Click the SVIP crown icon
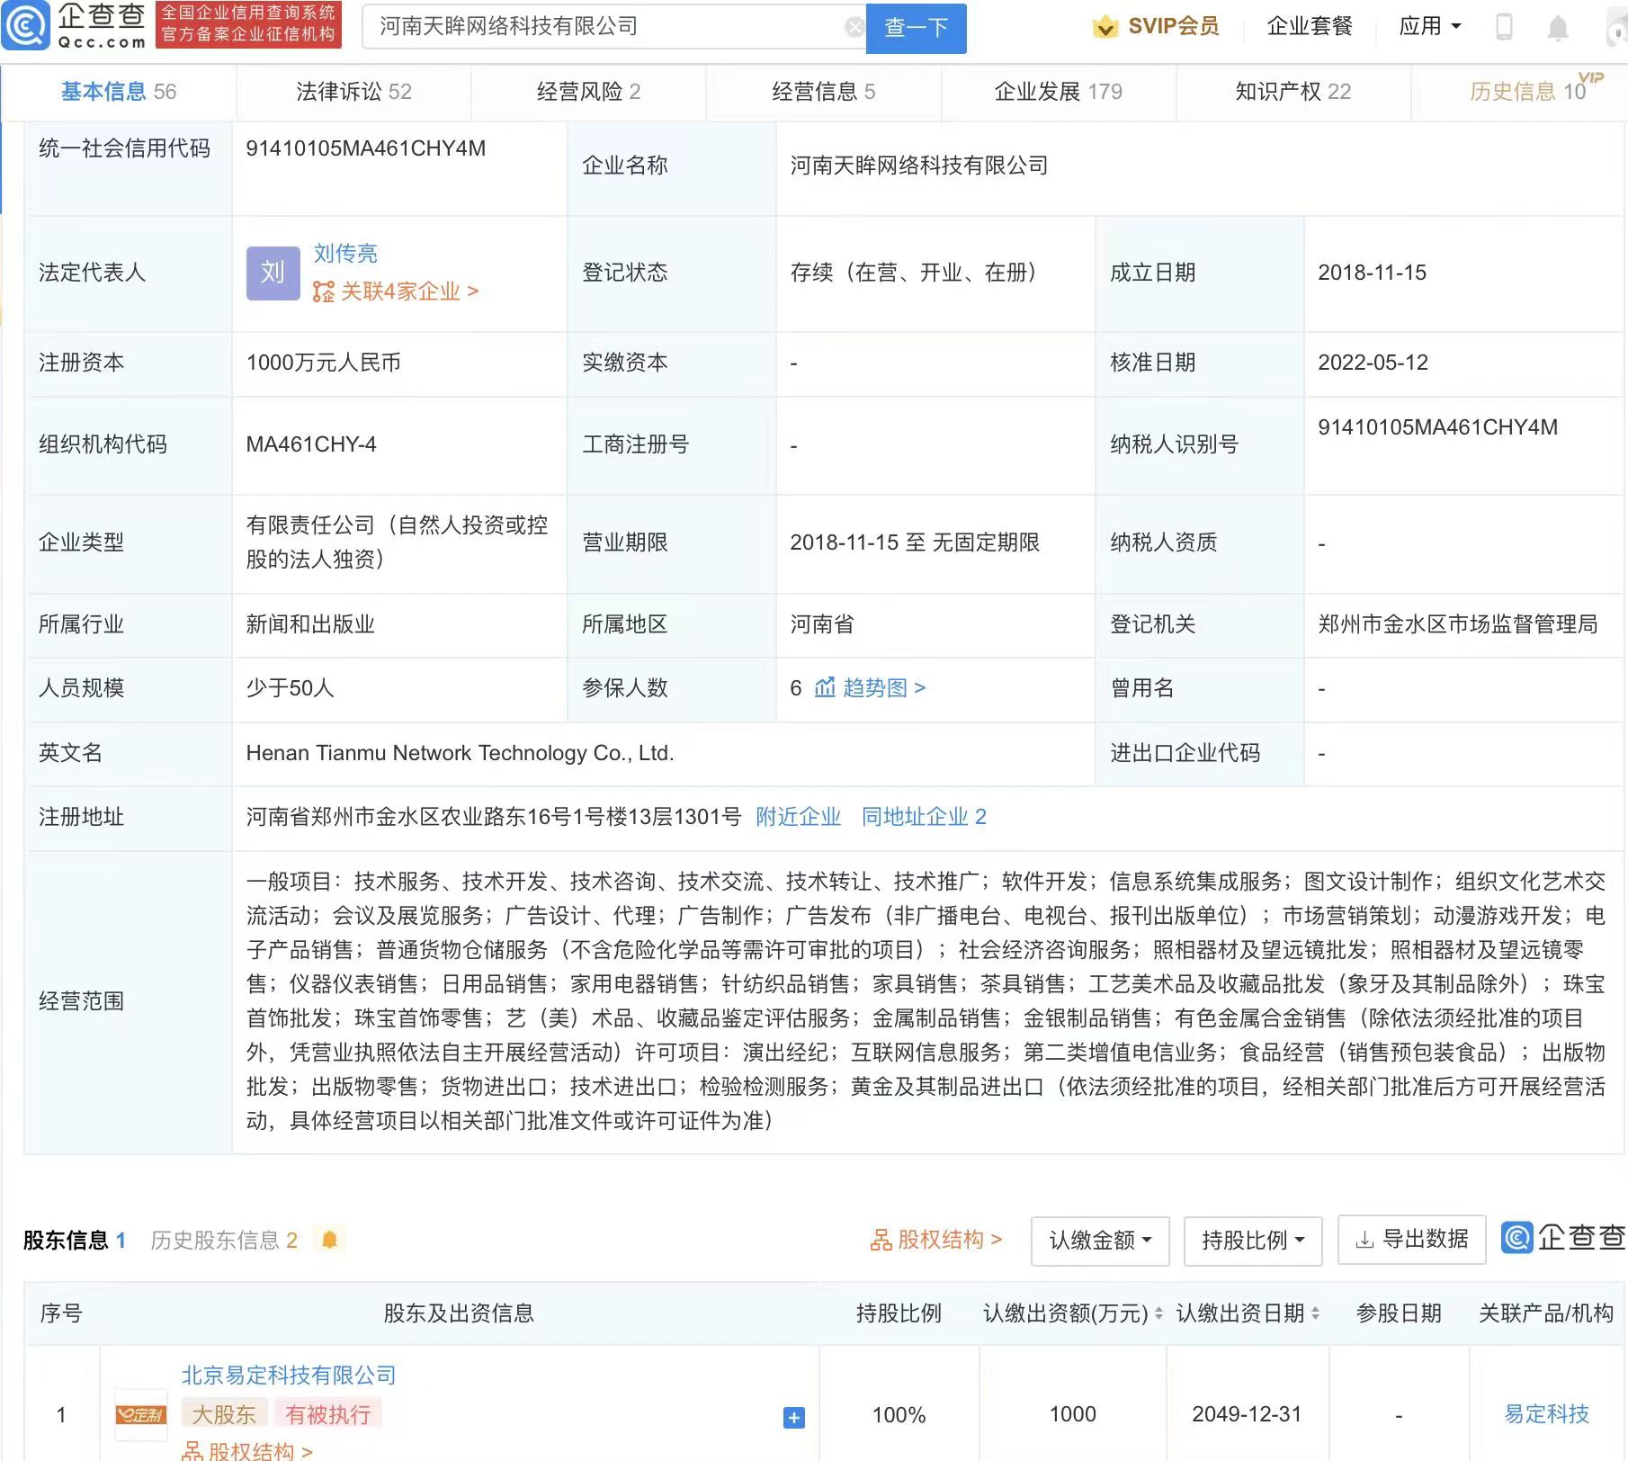The height and width of the screenshot is (1461, 1628). pyautogui.click(x=1105, y=27)
